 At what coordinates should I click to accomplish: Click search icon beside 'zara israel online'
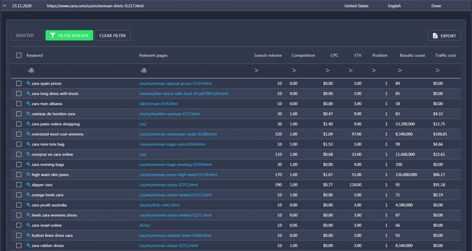(x=28, y=225)
